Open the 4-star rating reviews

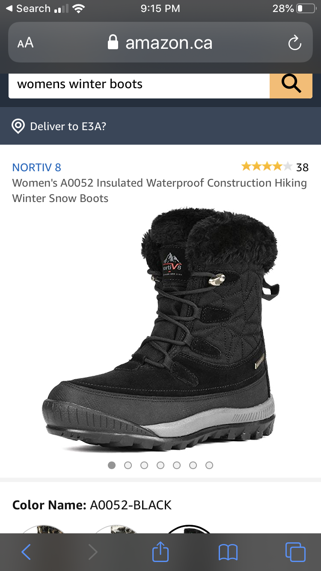pyautogui.click(x=275, y=167)
